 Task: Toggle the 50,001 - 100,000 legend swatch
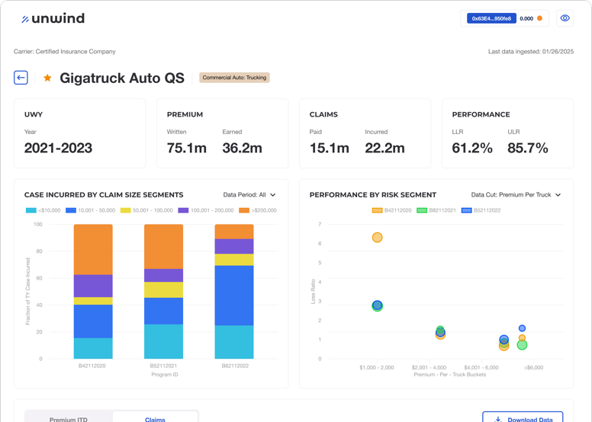(125, 210)
